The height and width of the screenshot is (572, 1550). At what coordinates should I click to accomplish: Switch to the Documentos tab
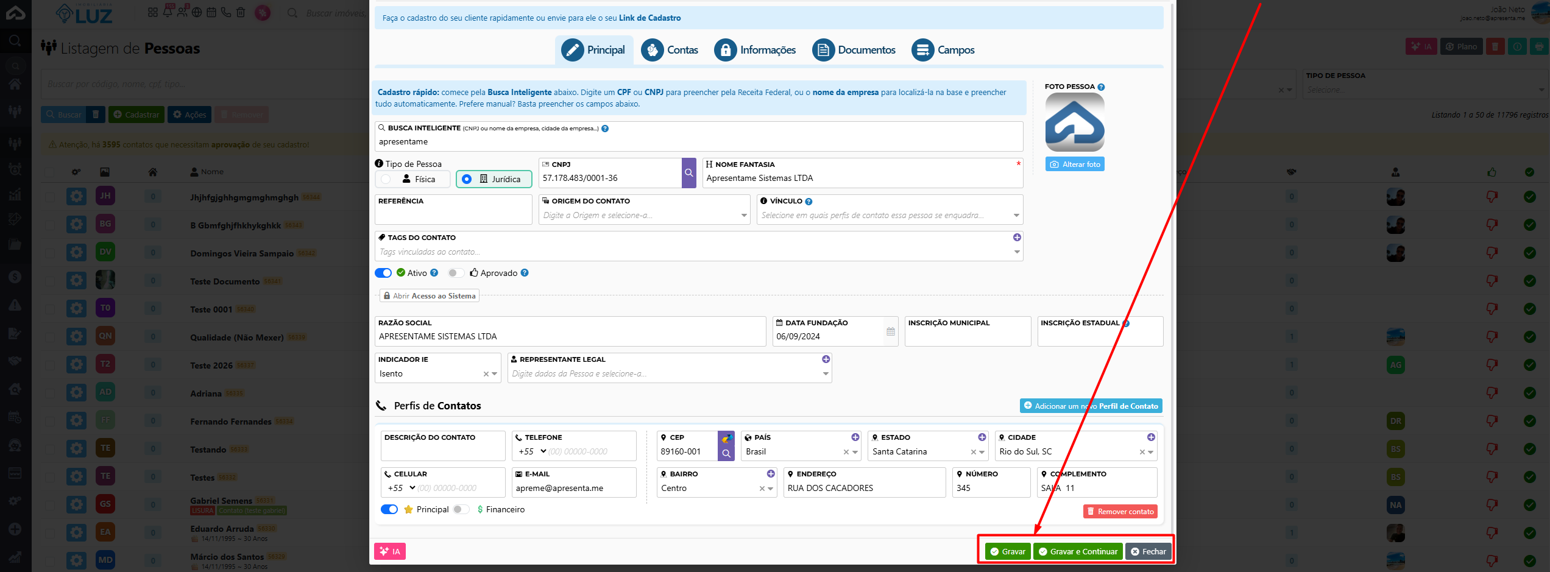pyautogui.click(x=854, y=50)
